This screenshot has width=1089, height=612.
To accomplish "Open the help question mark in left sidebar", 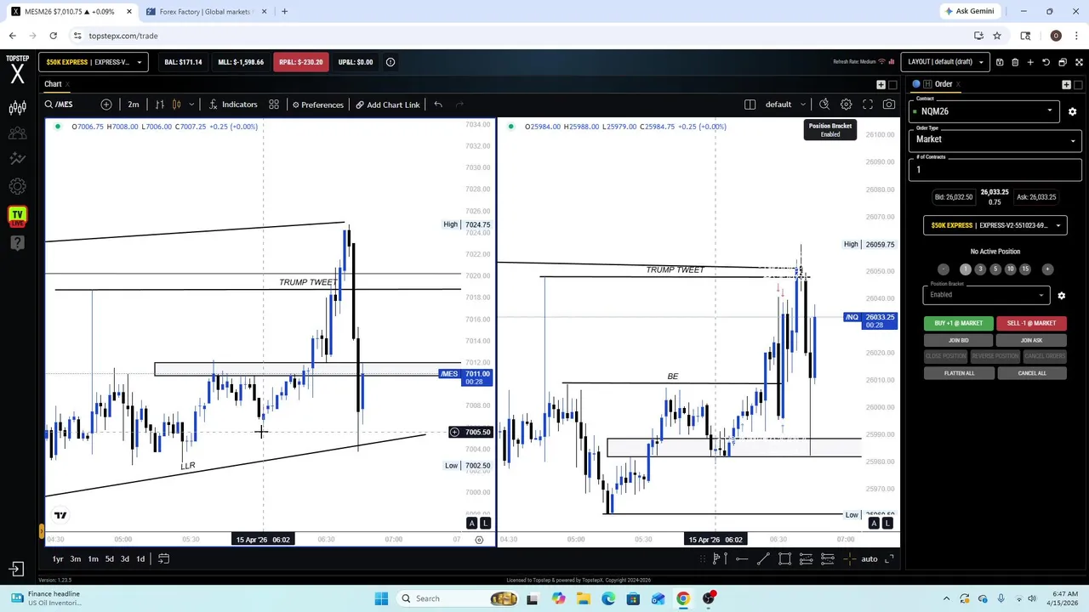I will (17, 243).
